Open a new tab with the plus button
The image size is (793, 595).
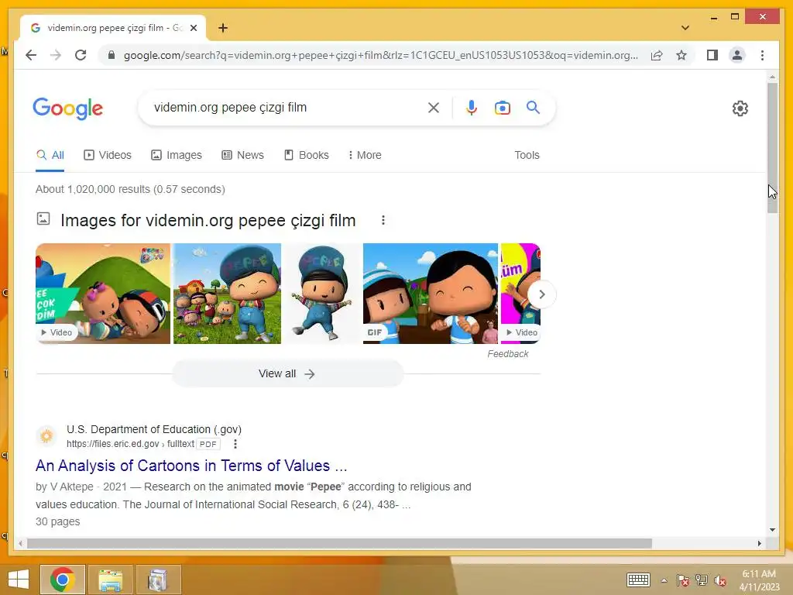[x=223, y=28]
